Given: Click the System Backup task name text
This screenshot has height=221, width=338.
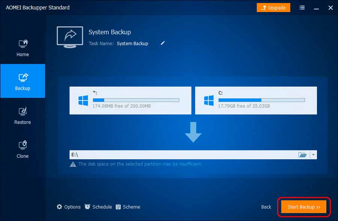Looking at the screenshot, I should click(132, 44).
